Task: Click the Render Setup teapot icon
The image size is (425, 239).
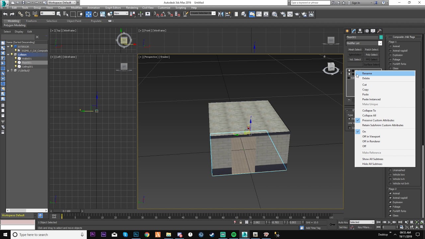Action: click(x=282, y=14)
